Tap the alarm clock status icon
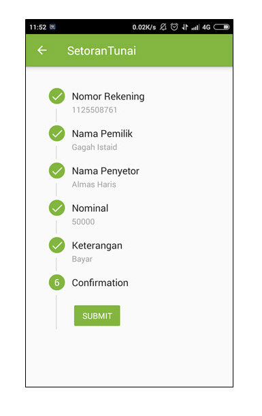The width and height of the screenshot is (262, 416). coord(174,27)
